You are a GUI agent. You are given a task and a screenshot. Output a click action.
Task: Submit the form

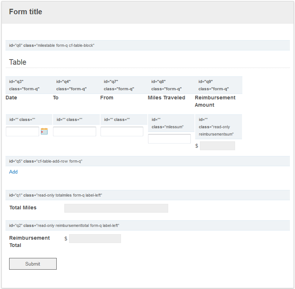(x=33, y=264)
